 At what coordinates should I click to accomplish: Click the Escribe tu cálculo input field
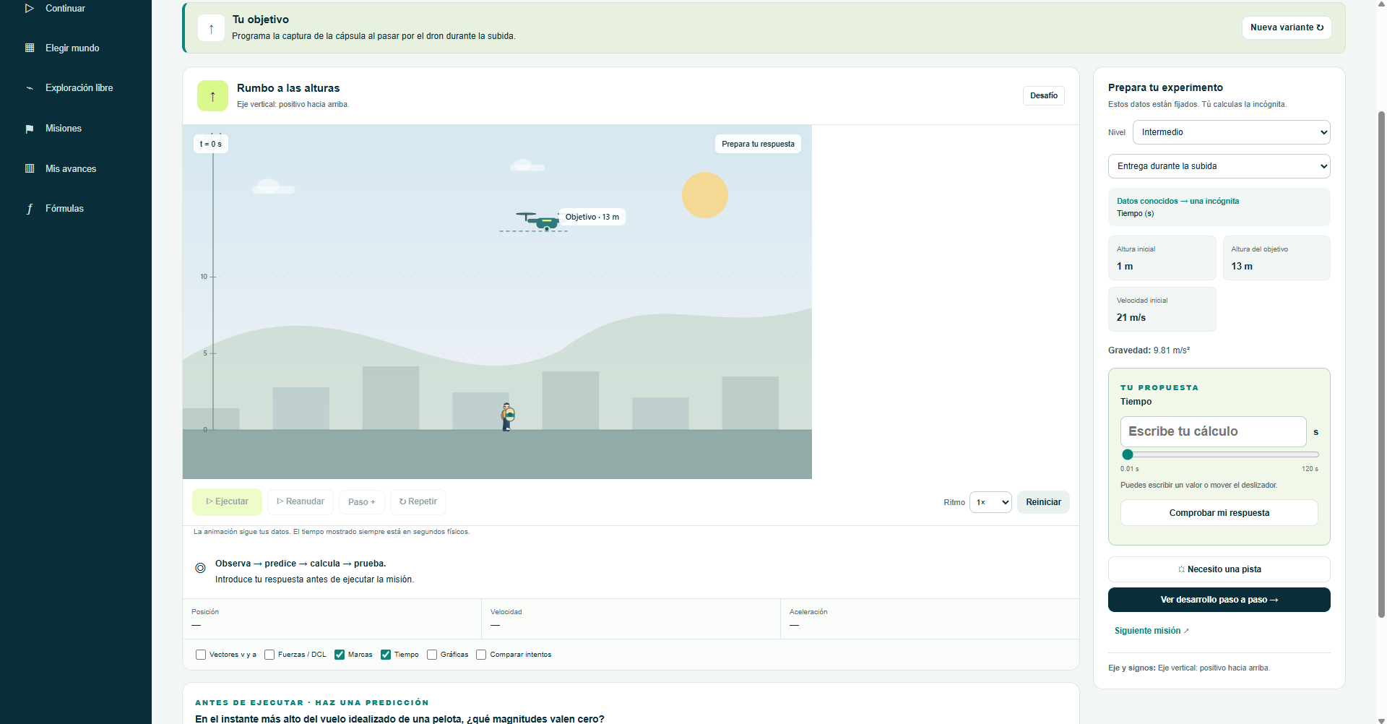(1213, 431)
